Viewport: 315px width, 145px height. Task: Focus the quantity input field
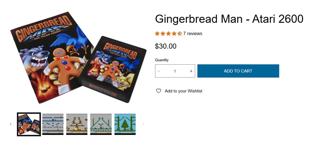175,71
